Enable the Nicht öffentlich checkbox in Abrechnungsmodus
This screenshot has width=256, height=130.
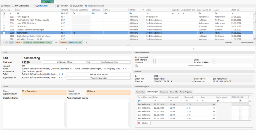click(154, 60)
